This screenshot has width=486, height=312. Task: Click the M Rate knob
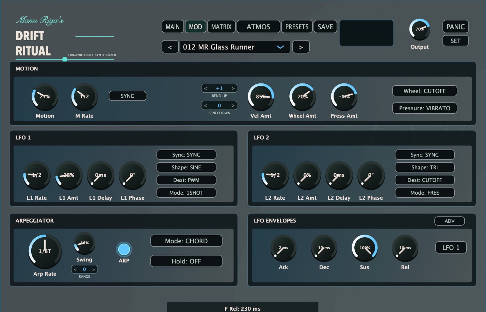coord(84,97)
